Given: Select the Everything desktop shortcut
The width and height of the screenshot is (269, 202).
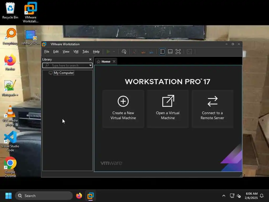Looking at the screenshot, I should (x=10, y=36).
